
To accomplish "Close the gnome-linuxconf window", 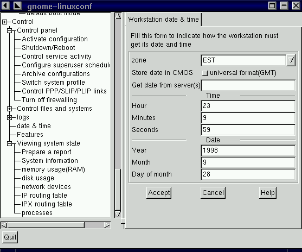I will click(296, 5).
